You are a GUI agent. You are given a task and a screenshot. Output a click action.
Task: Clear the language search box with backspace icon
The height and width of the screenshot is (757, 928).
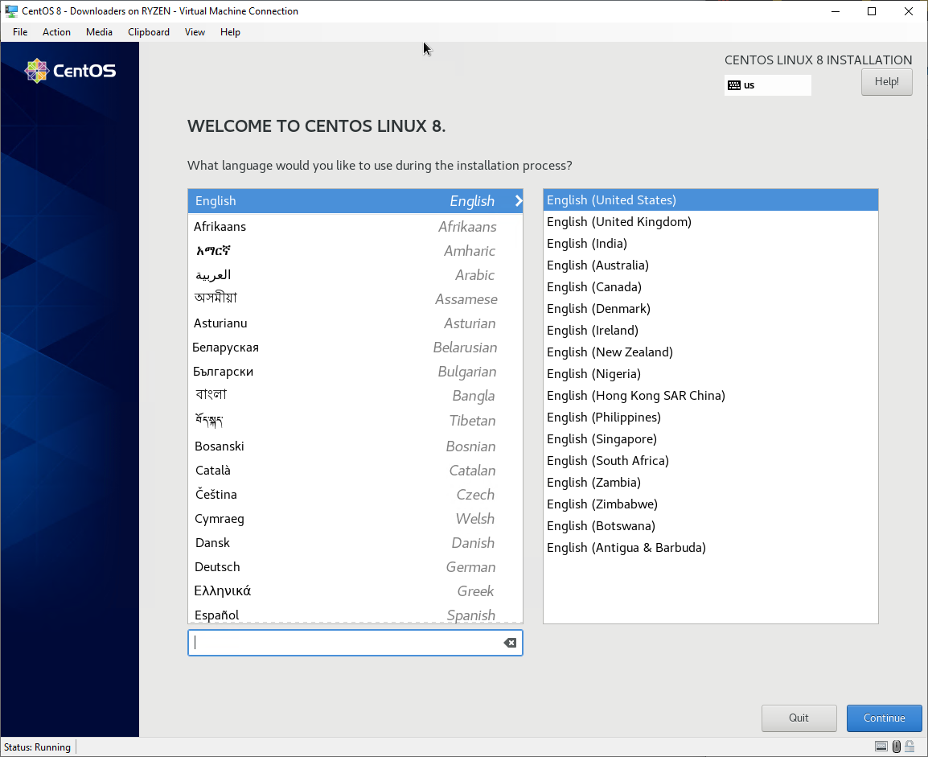click(510, 643)
